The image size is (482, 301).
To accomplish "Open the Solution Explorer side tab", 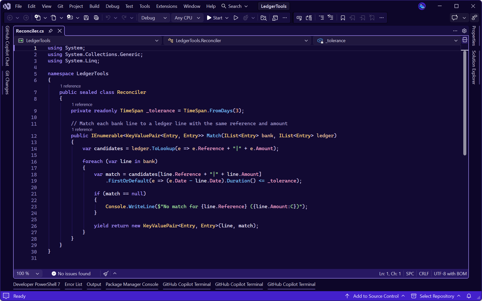I will (474, 67).
